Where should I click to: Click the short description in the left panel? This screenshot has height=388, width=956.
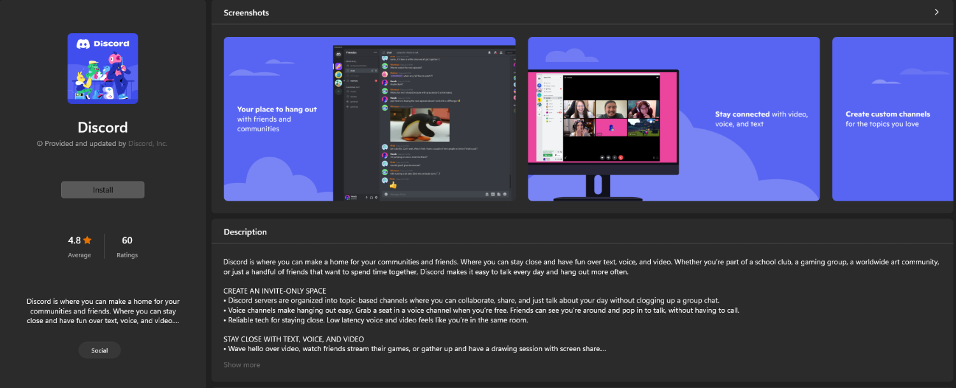[103, 311]
